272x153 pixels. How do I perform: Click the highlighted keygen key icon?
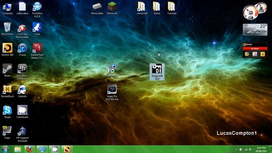pyautogui.click(x=157, y=72)
